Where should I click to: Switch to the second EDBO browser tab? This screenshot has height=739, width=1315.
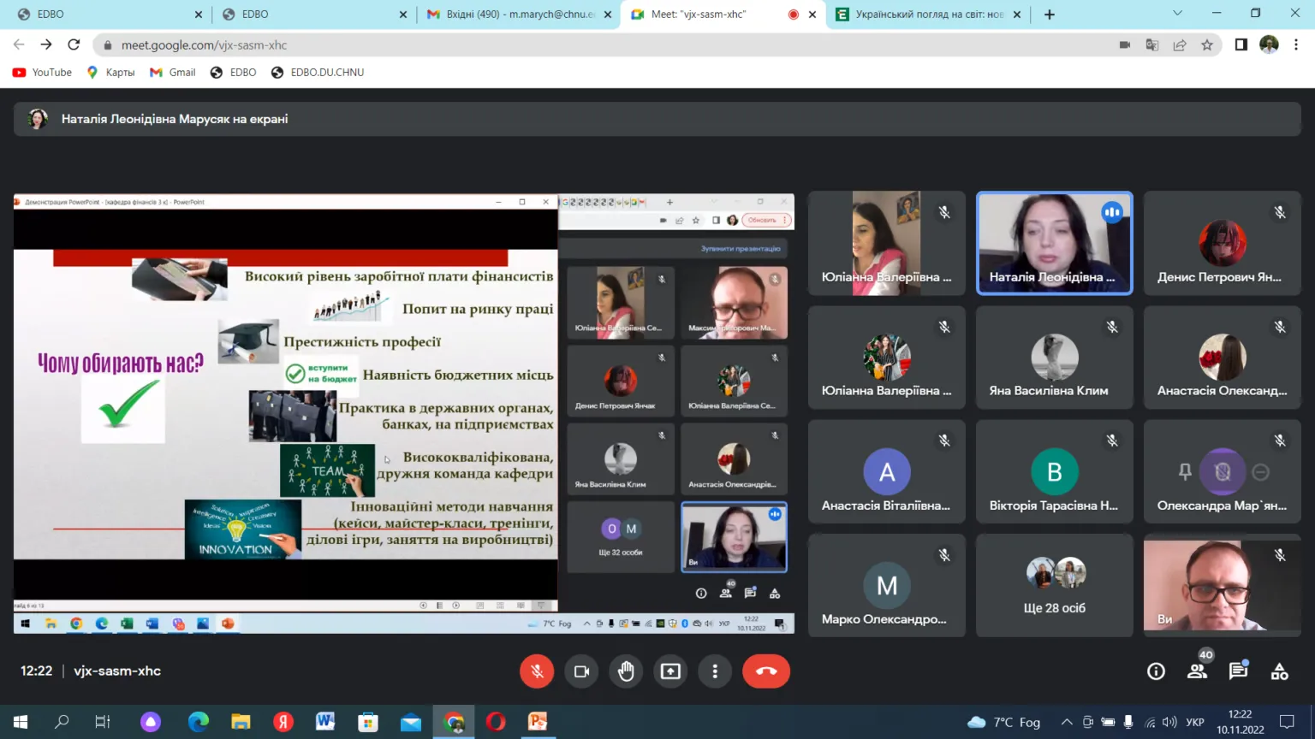click(312, 15)
